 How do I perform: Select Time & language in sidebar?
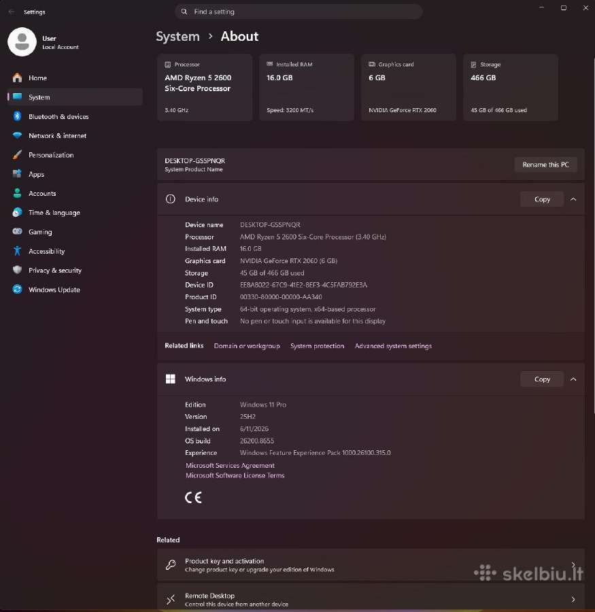75,213
